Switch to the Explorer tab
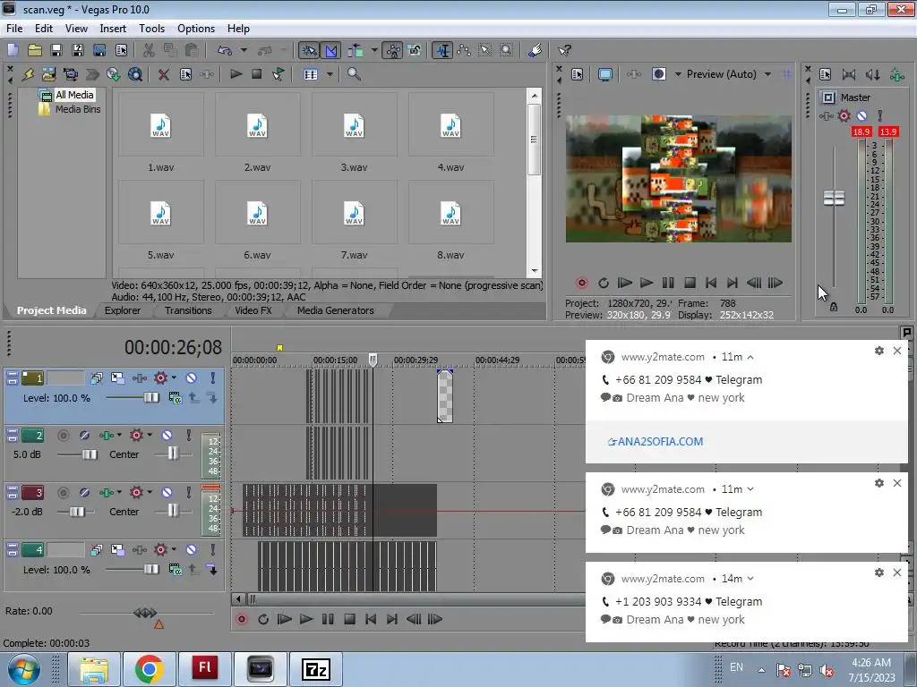 pyautogui.click(x=122, y=310)
